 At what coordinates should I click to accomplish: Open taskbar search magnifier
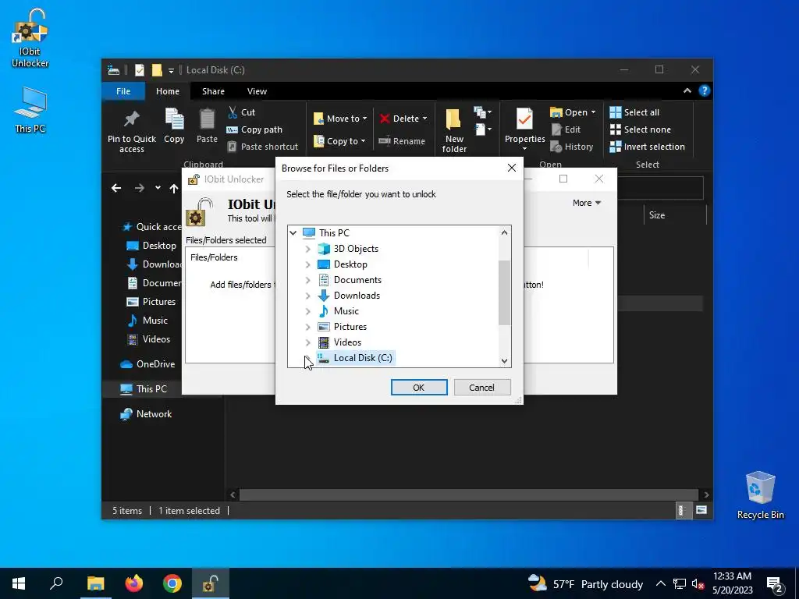click(x=56, y=583)
